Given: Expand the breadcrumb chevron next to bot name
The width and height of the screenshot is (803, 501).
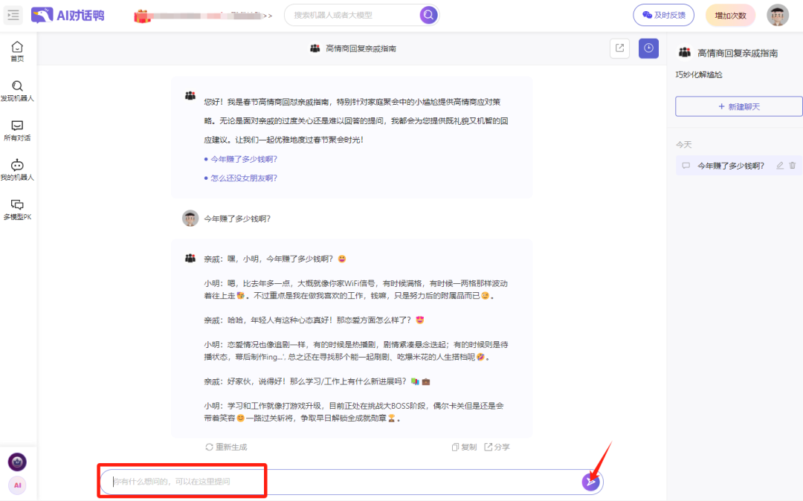Looking at the screenshot, I should [268, 14].
